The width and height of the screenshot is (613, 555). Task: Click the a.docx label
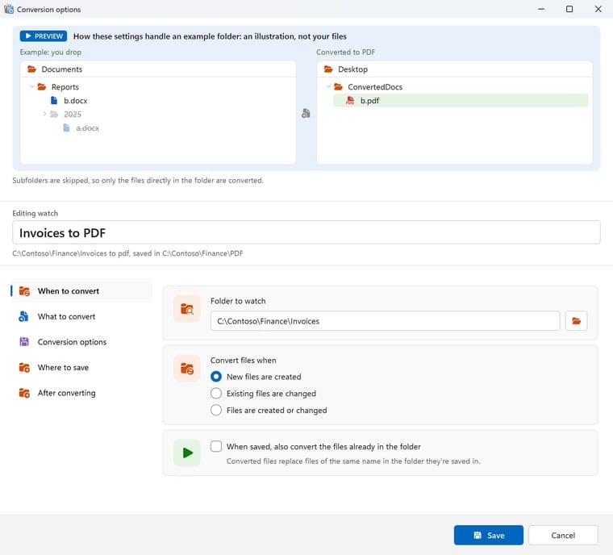[88, 128]
